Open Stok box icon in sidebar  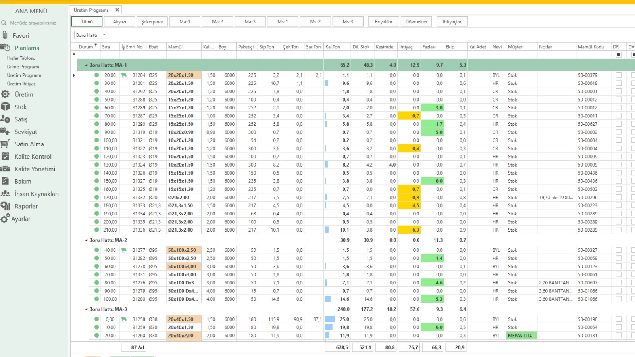(x=5, y=107)
